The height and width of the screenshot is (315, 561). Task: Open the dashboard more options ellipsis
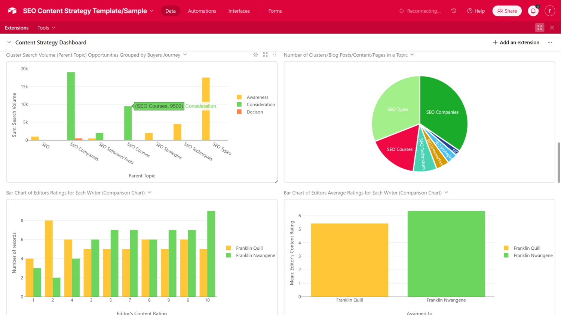pos(549,43)
